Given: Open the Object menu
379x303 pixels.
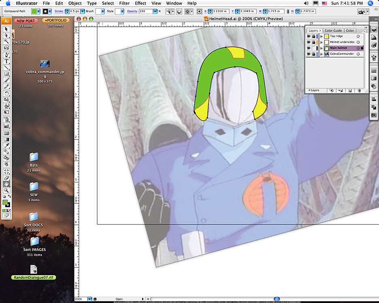Looking at the screenshot, I should 75,3.
